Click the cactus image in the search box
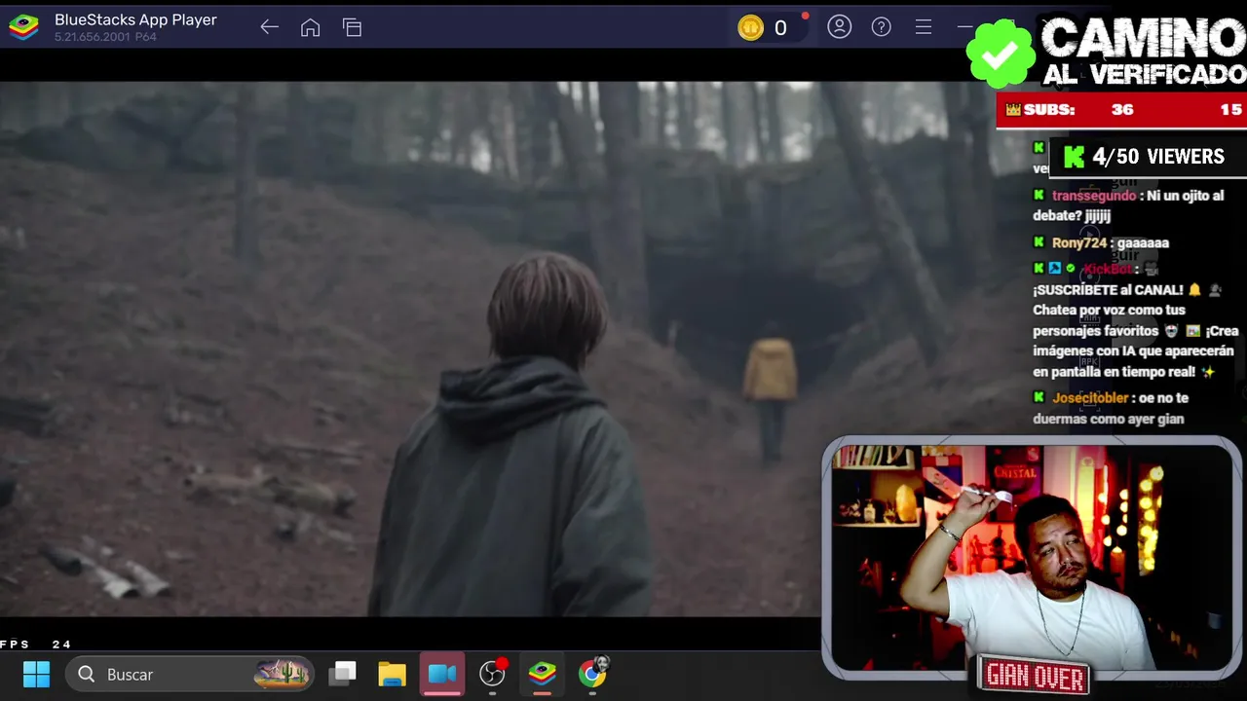Screen dimensions: 1247x701 click(x=283, y=674)
